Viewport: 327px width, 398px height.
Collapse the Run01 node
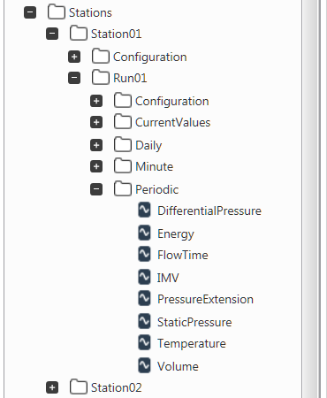pos(74,78)
